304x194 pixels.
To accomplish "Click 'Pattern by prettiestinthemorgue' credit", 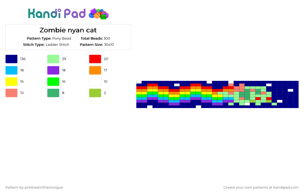I will coord(34,188).
